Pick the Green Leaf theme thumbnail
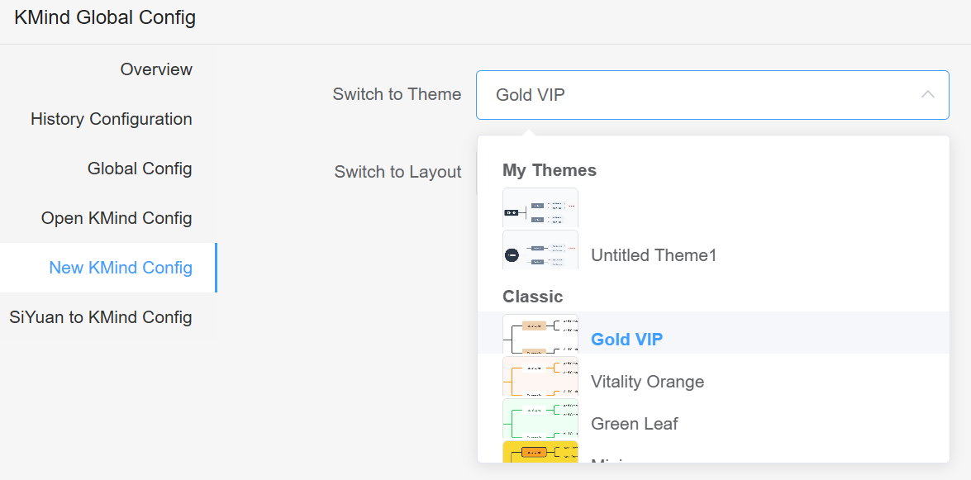The image size is (971, 480). click(x=540, y=418)
